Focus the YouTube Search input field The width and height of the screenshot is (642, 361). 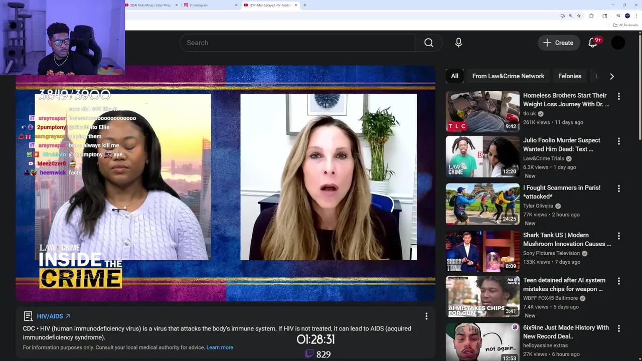tap(297, 43)
